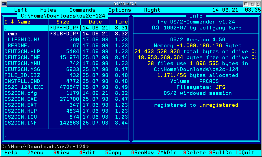
Task: Click the Info panel title
Action: point(196,16)
